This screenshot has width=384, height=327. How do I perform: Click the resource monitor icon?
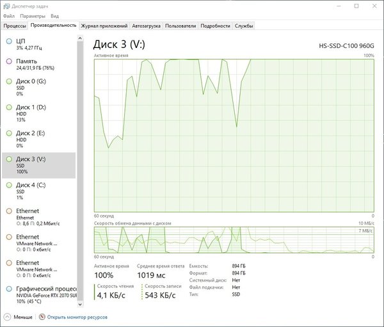coord(42,317)
